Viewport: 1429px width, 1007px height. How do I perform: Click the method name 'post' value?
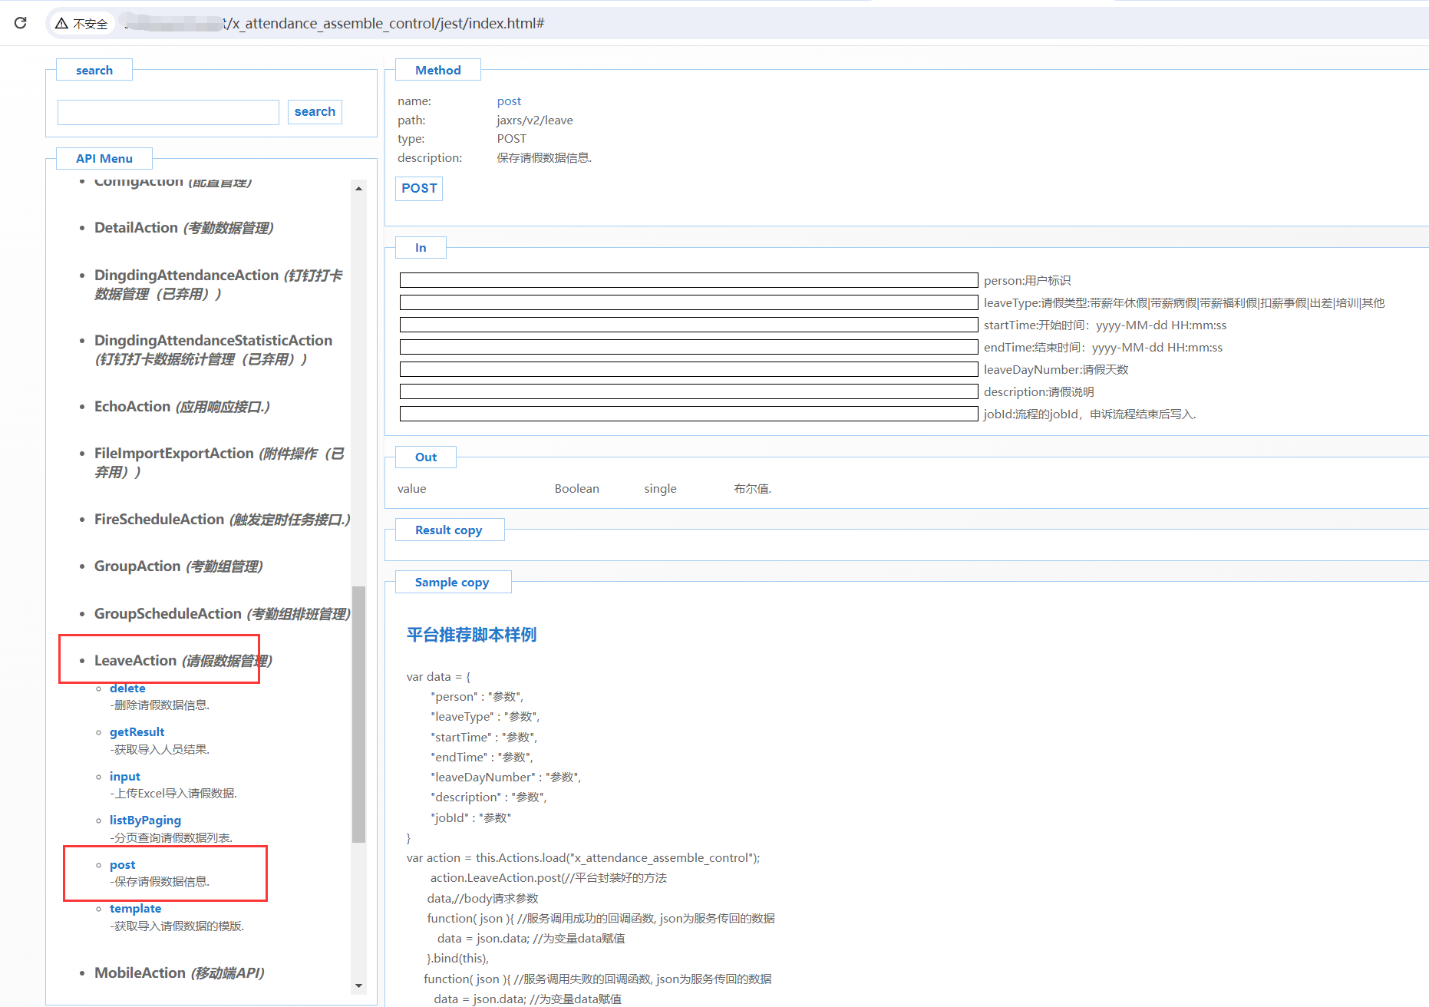click(x=509, y=101)
